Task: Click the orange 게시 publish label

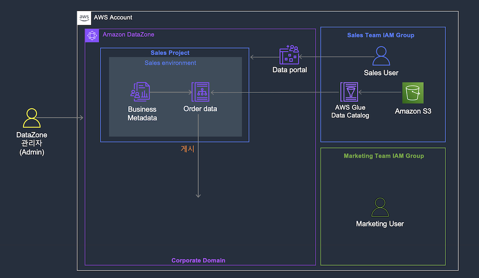Action: [187, 149]
